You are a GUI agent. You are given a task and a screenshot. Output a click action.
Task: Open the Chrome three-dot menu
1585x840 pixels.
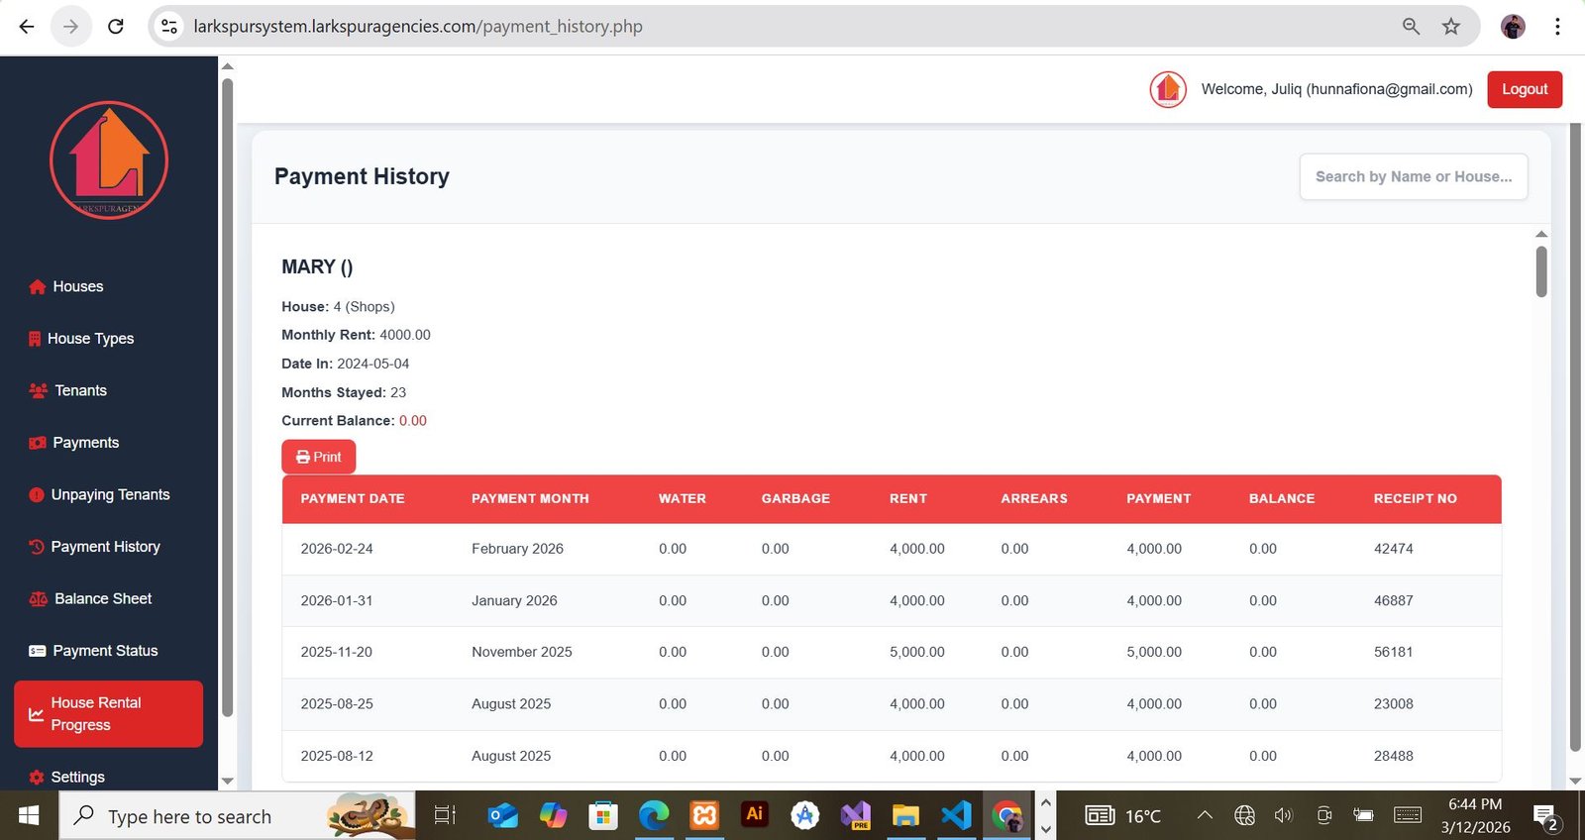click(1557, 27)
